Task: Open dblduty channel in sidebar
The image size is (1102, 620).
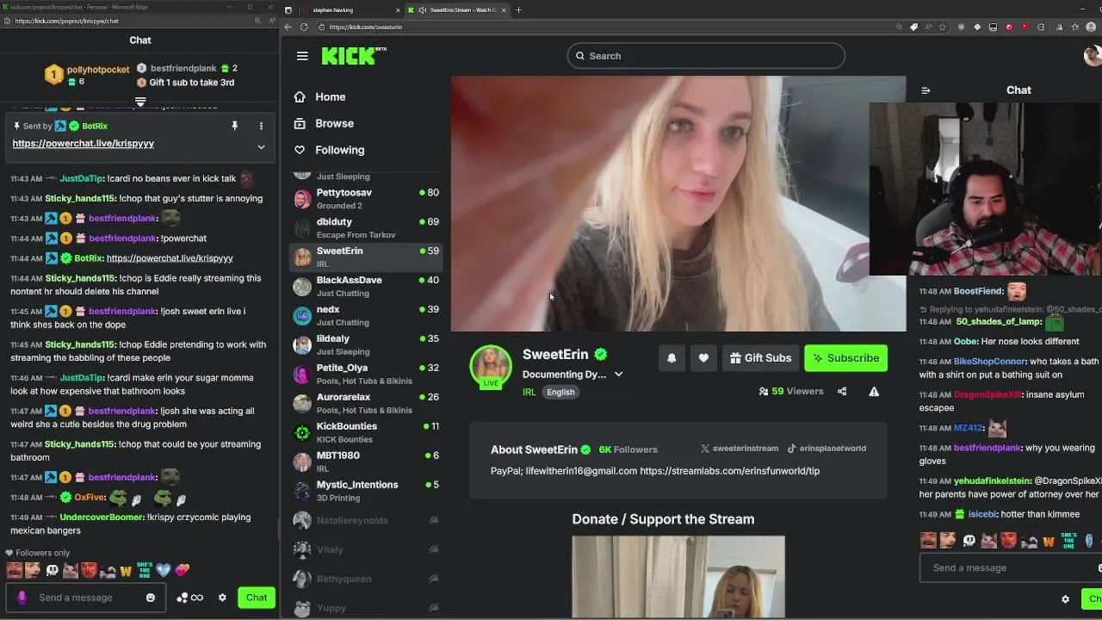Action: 365,228
